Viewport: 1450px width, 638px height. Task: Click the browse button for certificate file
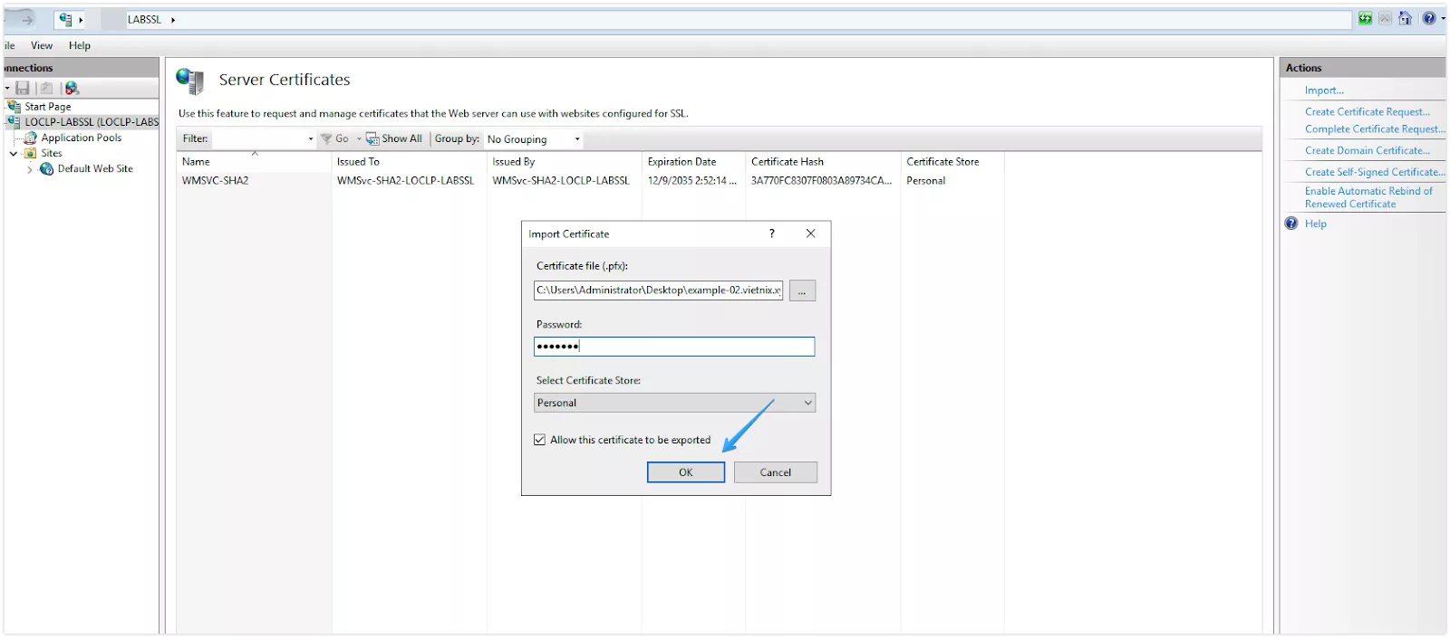(802, 290)
